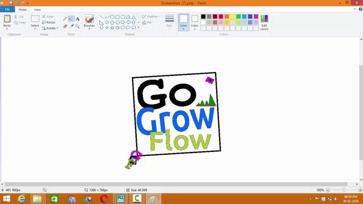Choose the Curve shape
The height and width of the screenshot is (204, 363).
point(107,17)
